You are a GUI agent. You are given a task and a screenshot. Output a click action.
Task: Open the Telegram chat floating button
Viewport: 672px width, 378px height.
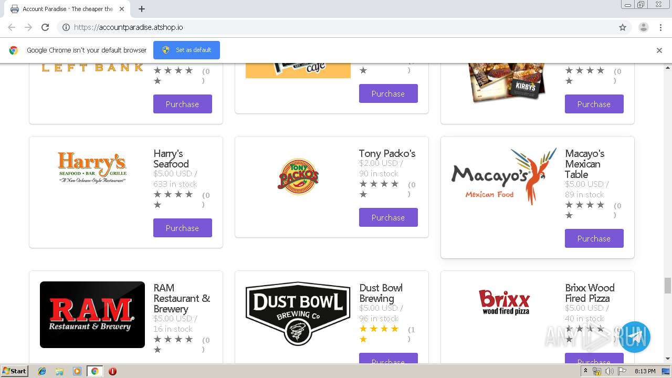click(634, 337)
